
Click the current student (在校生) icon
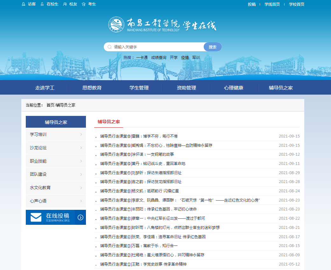(42, 4)
